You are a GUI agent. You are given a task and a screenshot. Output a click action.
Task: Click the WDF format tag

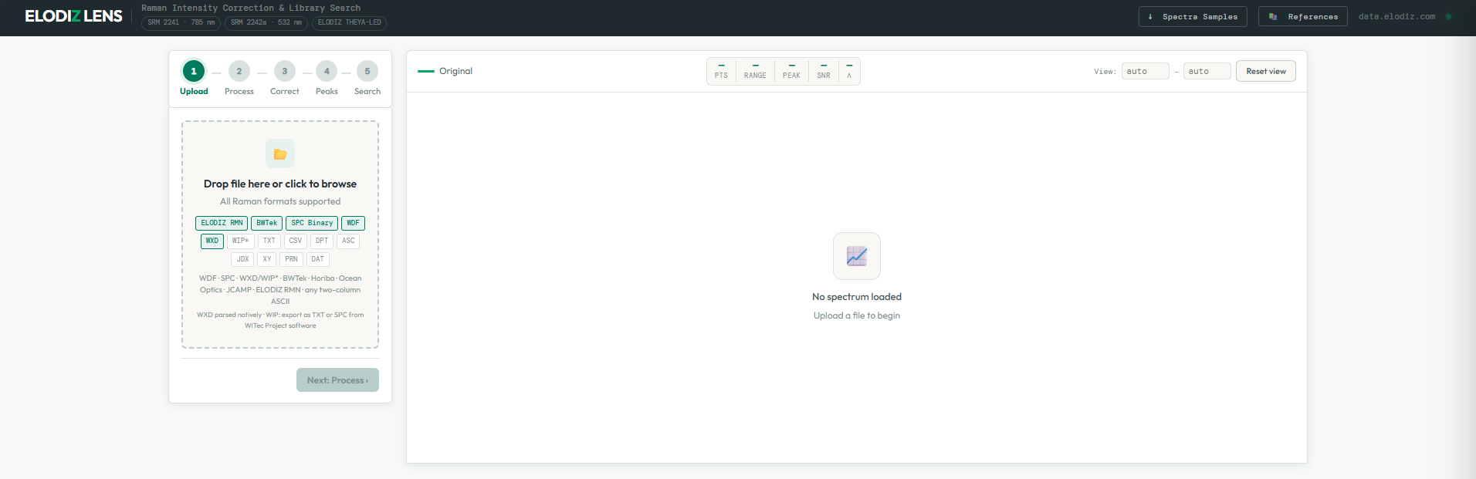click(x=353, y=223)
